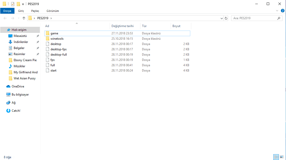Refresh the PES2019 folder view

pos(226,18)
